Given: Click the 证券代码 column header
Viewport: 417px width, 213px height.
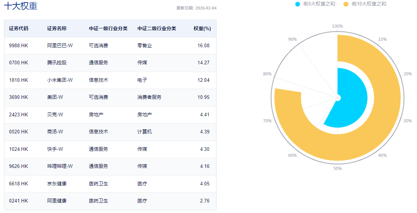Looking at the screenshot, I should coord(19,28).
